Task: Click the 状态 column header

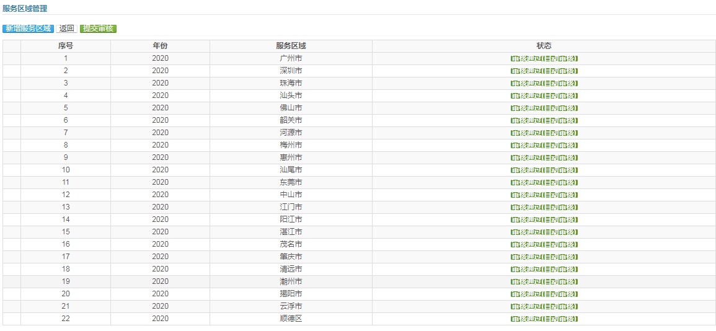Action: 544,46
